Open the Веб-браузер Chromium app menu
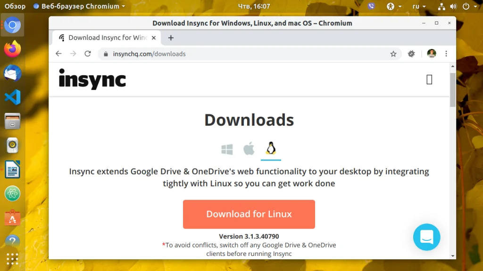The height and width of the screenshot is (271, 483). (x=79, y=6)
